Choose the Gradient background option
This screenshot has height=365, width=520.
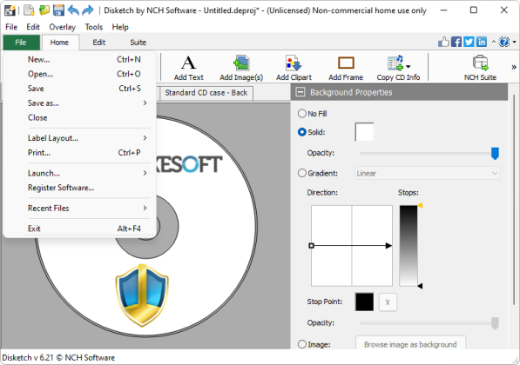tap(301, 173)
